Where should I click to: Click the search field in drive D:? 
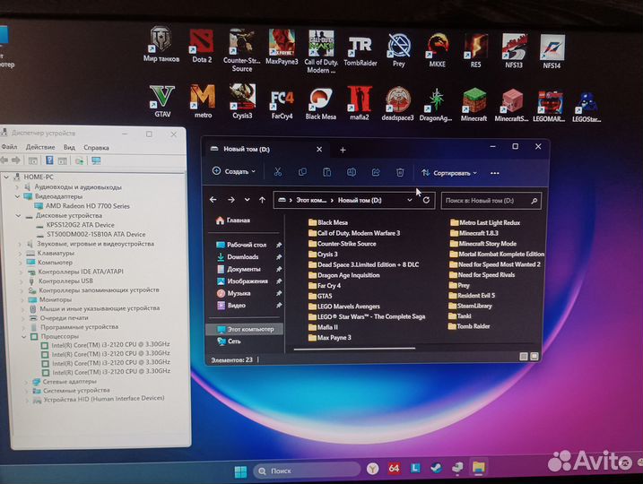click(493, 201)
